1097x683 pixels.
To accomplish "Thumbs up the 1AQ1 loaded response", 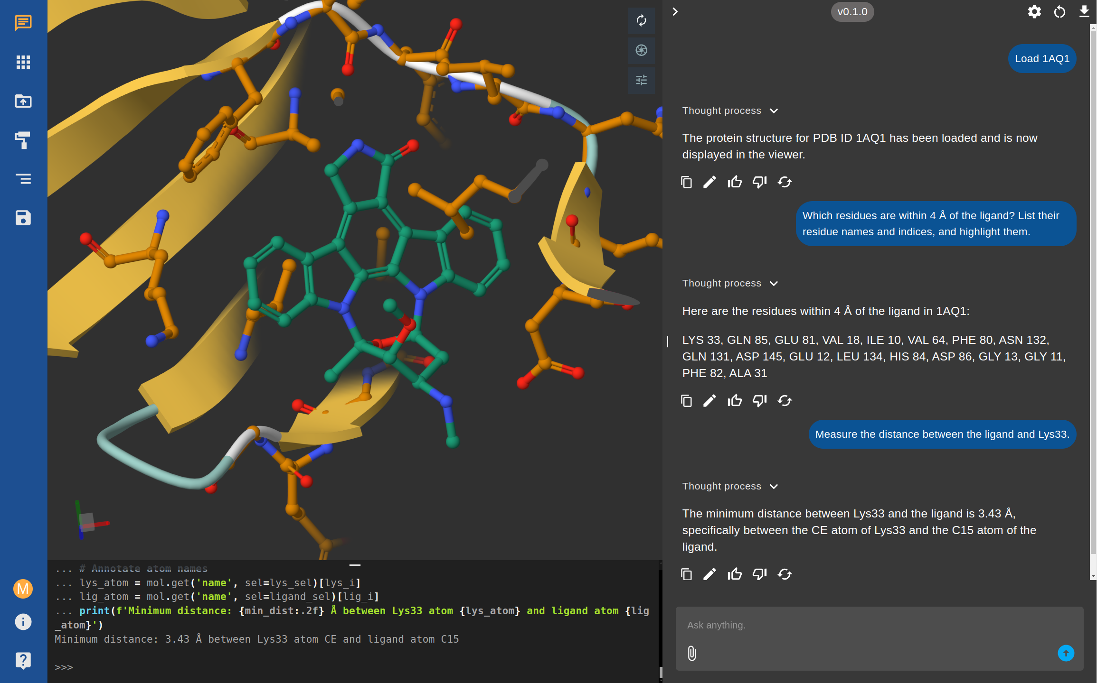I will coord(734,182).
